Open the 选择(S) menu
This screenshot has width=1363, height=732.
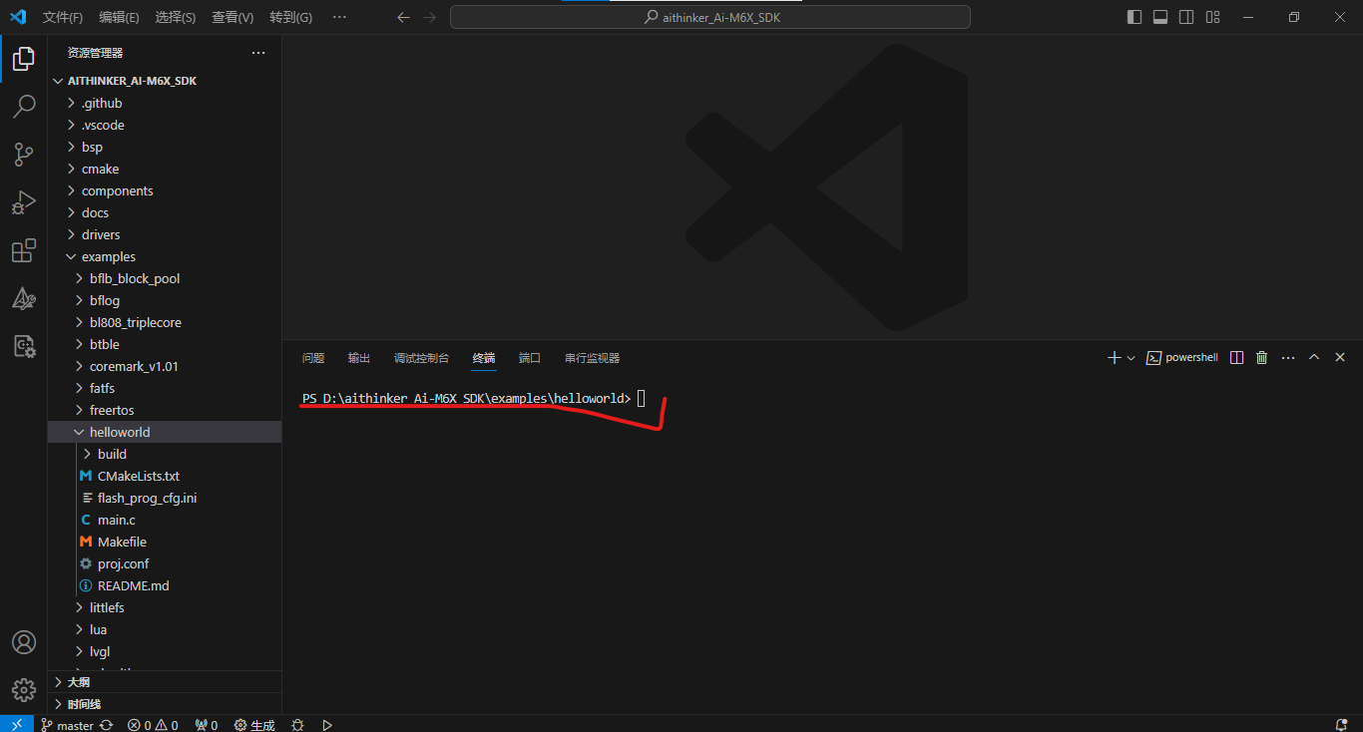click(176, 17)
